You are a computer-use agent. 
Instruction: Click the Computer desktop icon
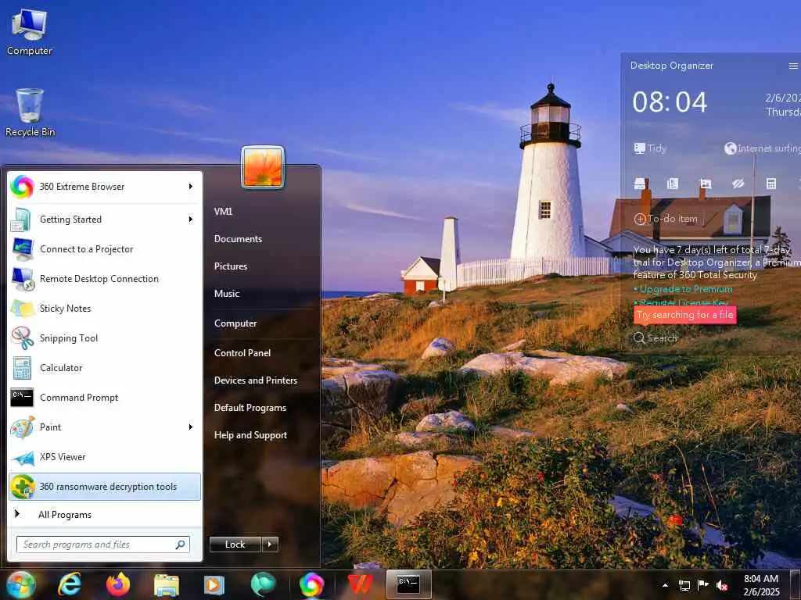point(30,31)
